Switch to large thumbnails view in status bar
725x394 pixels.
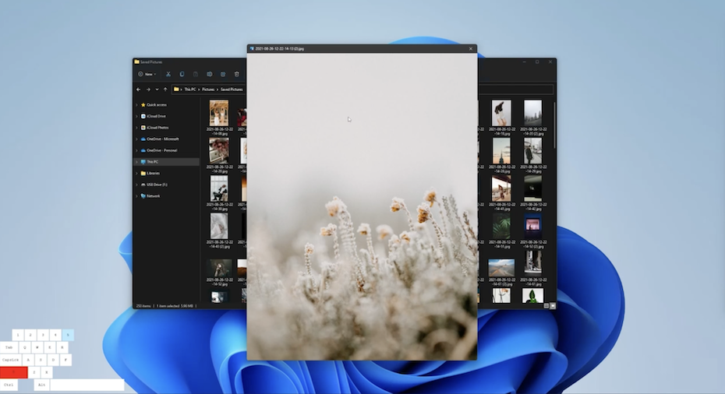553,306
